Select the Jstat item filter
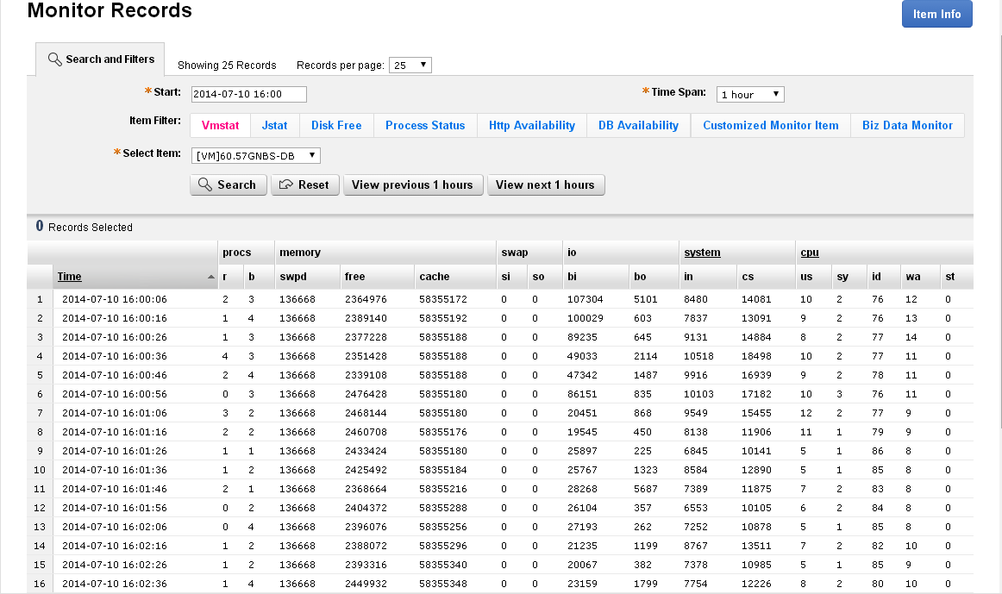This screenshot has height=594, width=1002. (x=275, y=125)
